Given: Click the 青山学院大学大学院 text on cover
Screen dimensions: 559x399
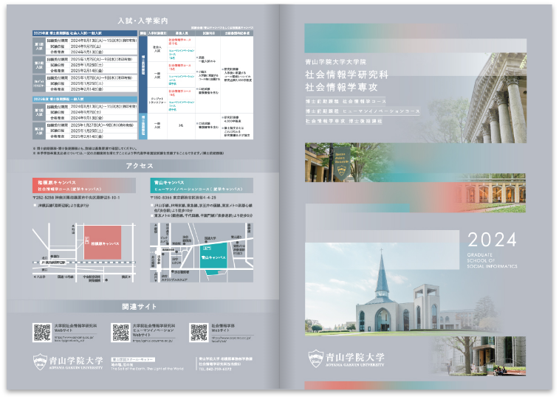Looking at the screenshot, I should click(335, 62).
